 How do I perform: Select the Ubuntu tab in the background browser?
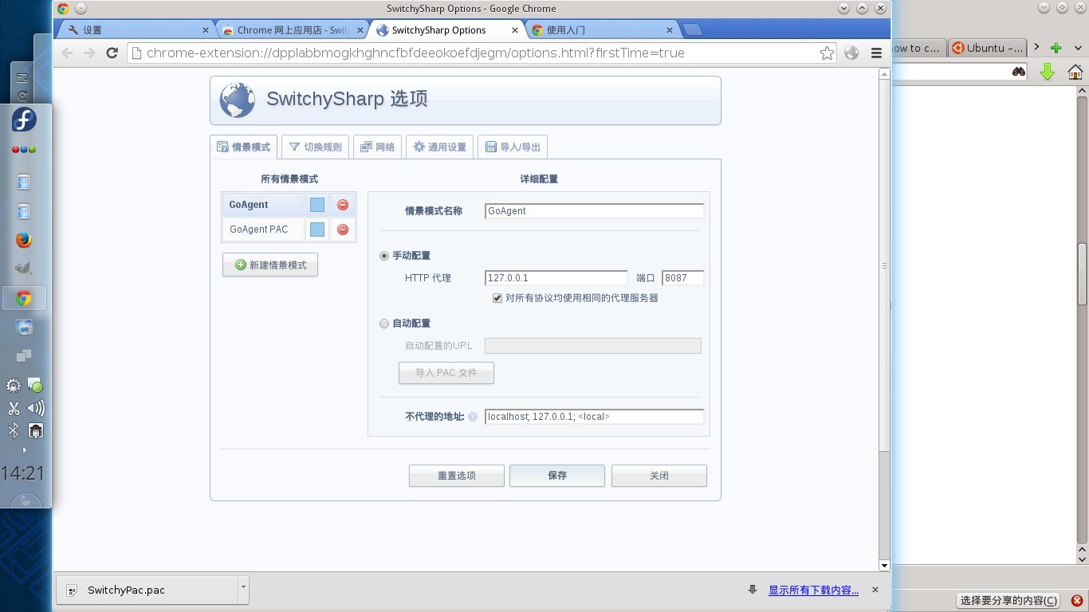coord(987,48)
